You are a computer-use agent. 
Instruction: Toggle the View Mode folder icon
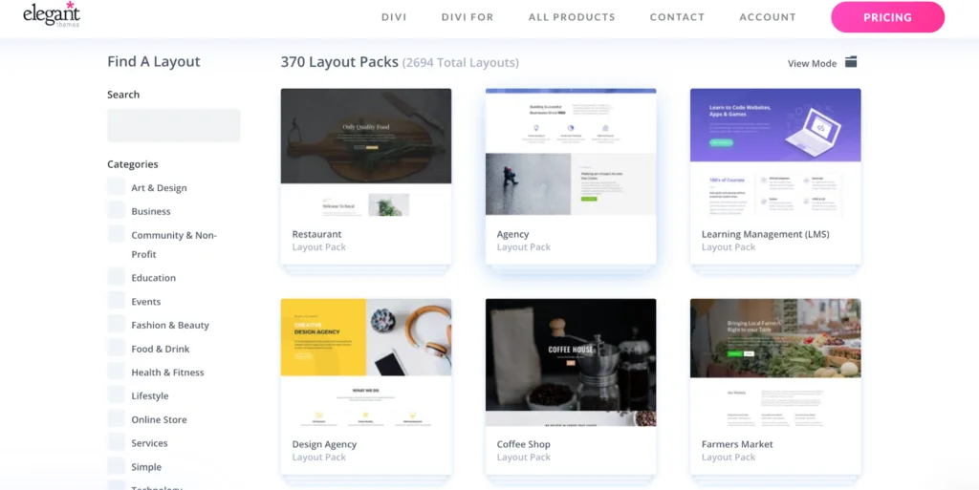pos(851,62)
